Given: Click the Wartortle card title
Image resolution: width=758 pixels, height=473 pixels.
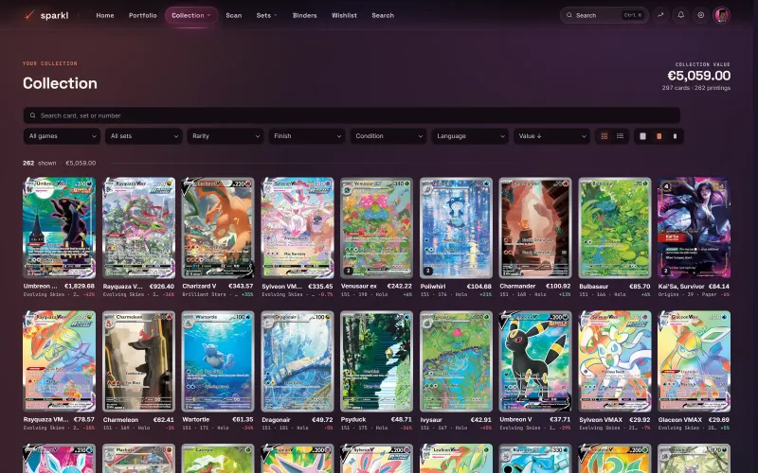Looking at the screenshot, I should [x=196, y=419].
